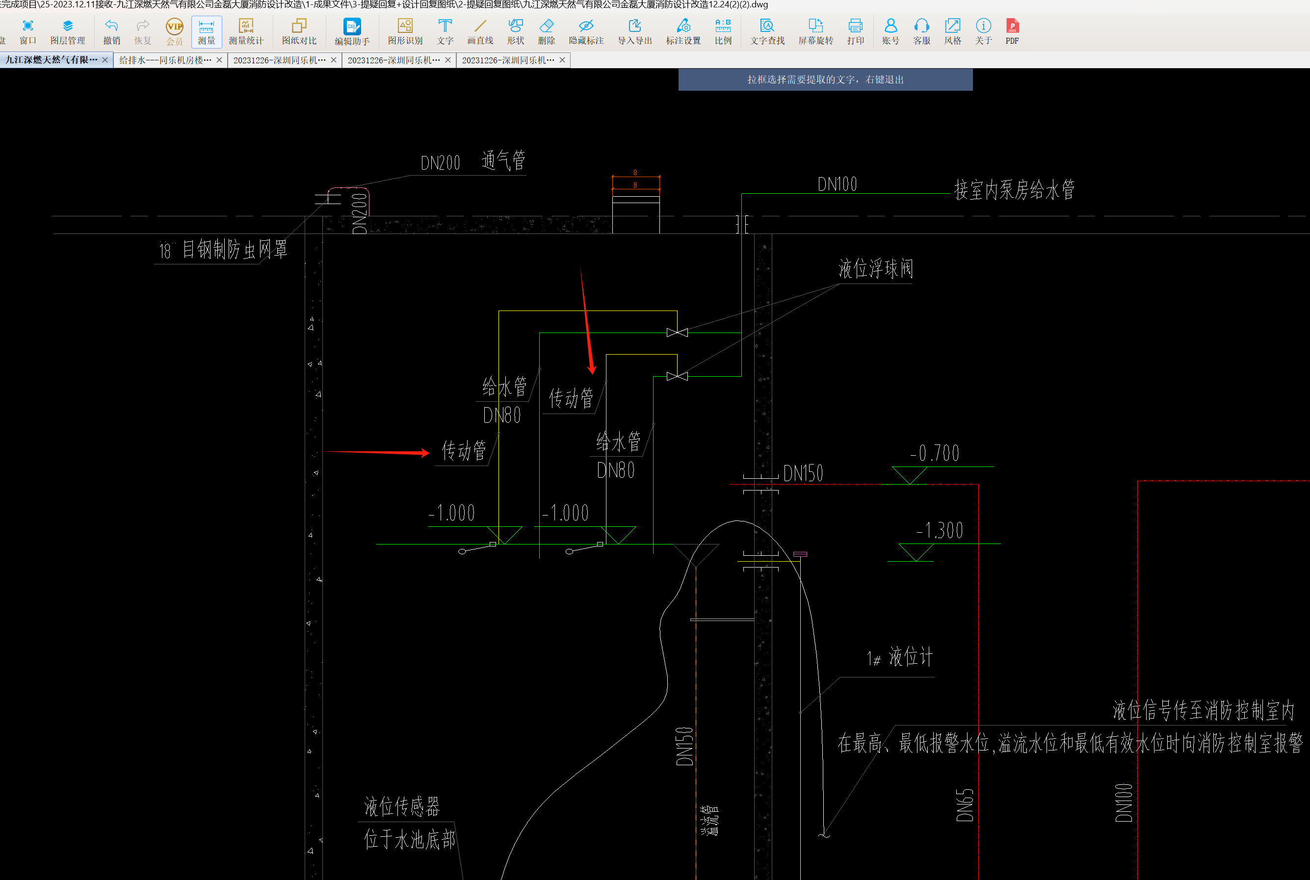Open the 风格 style settings

coord(952,32)
